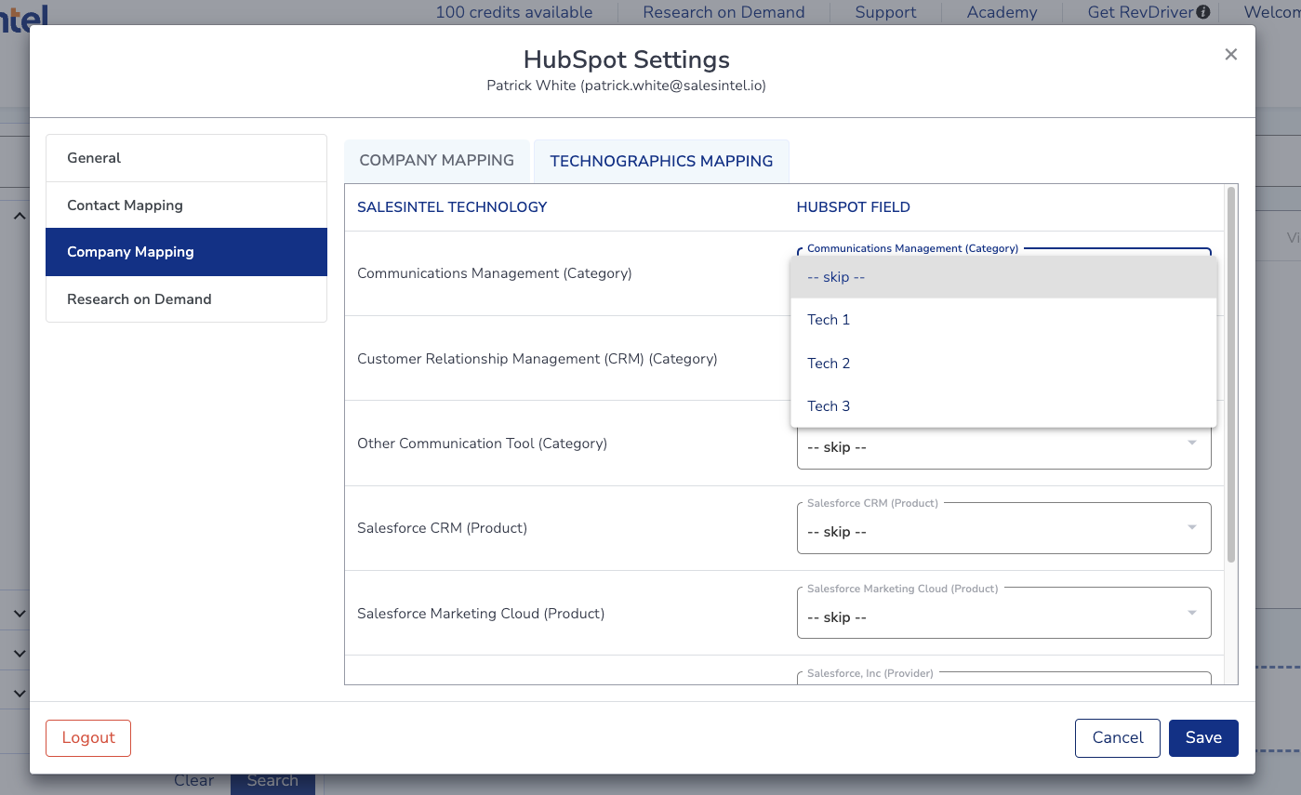Open the Academy link in top bar
This screenshot has width=1301, height=795.
(1002, 12)
